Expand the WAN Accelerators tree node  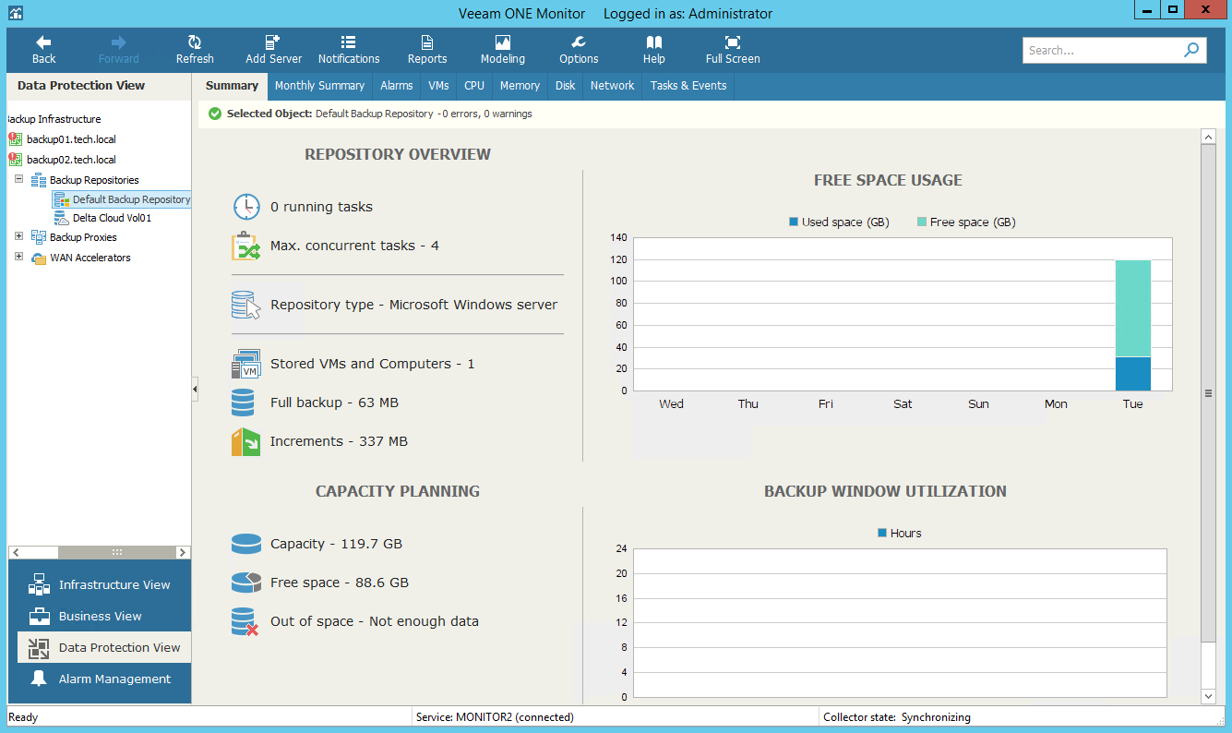coord(18,257)
